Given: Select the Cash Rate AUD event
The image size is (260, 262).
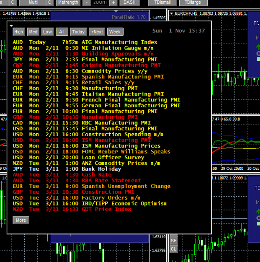Looking at the screenshot, I should point(62,175).
